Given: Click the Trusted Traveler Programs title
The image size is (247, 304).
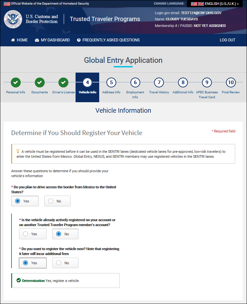Looking at the screenshot, I should [105, 19].
